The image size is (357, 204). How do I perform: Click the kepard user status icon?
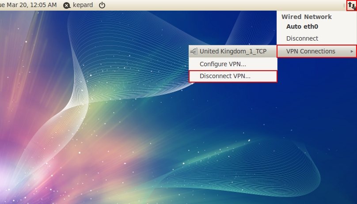pyautogui.click(x=66, y=5)
